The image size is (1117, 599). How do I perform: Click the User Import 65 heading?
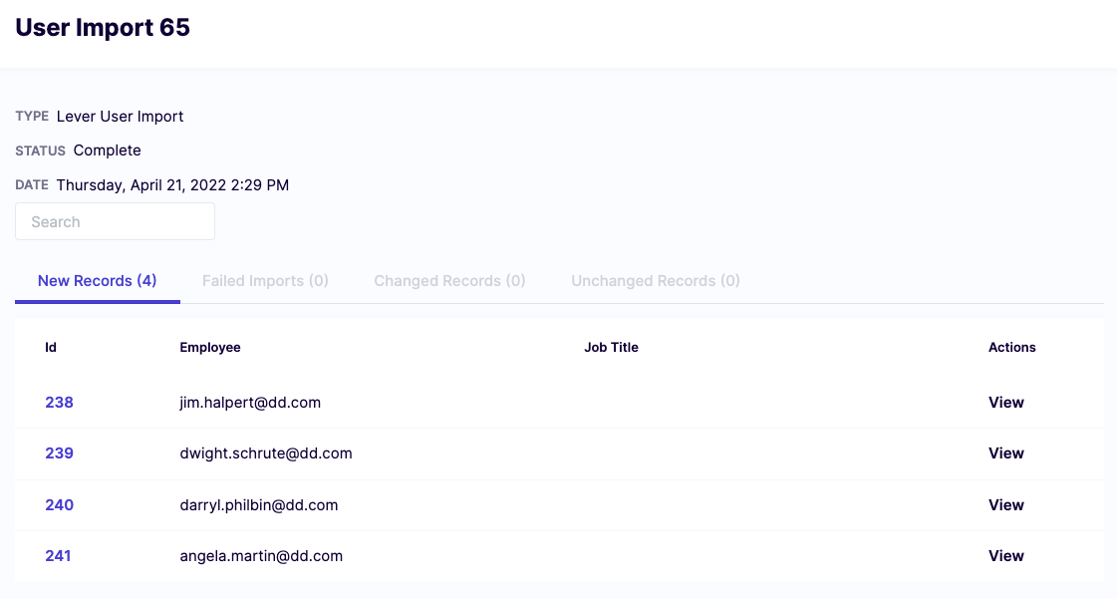click(103, 28)
